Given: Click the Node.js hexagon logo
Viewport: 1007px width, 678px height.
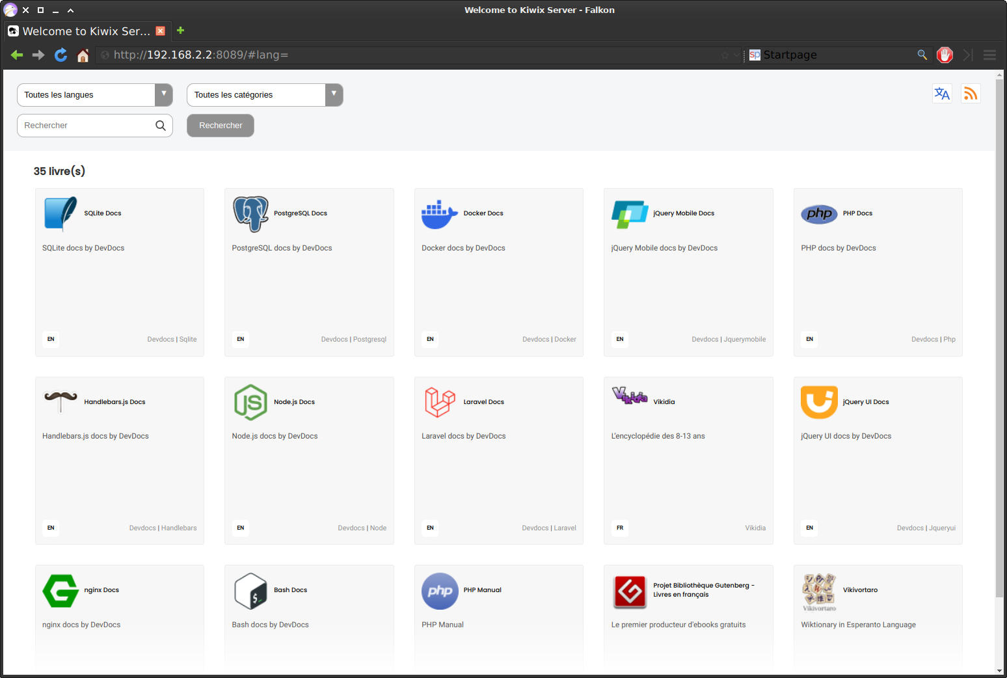Looking at the screenshot, I should coord(251,402).
